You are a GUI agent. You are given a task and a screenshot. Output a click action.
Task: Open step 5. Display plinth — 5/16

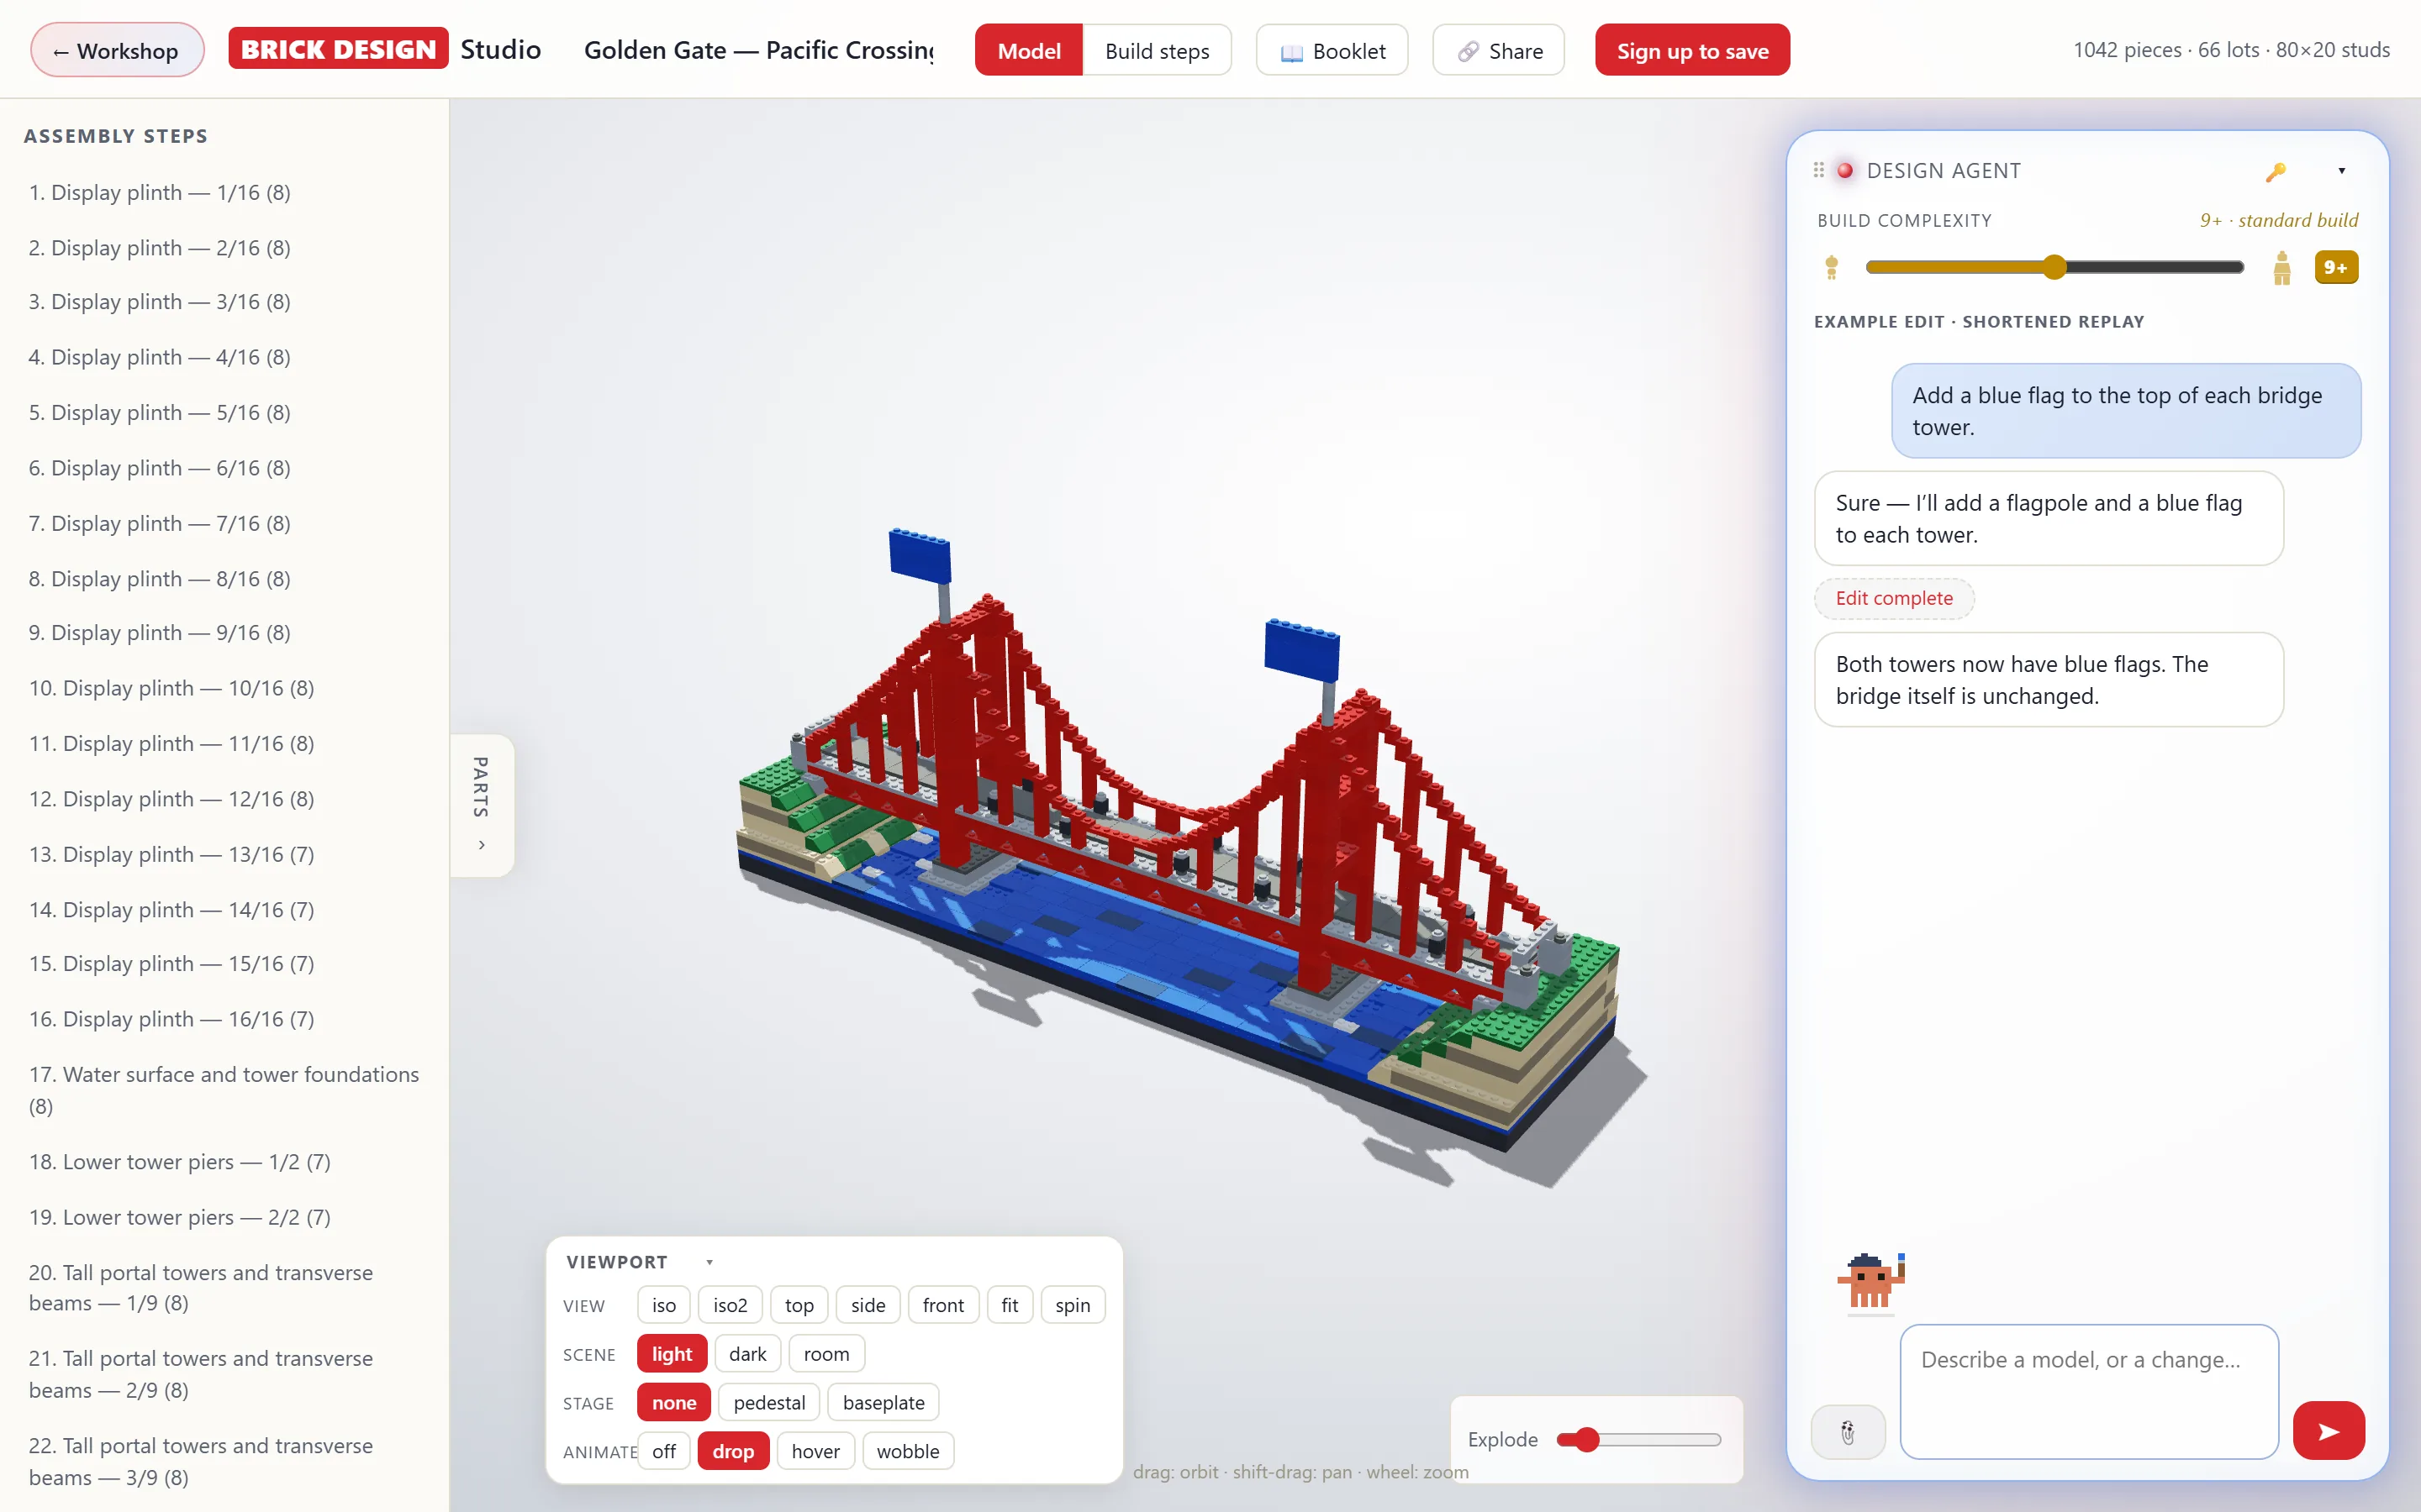[160, 412]
